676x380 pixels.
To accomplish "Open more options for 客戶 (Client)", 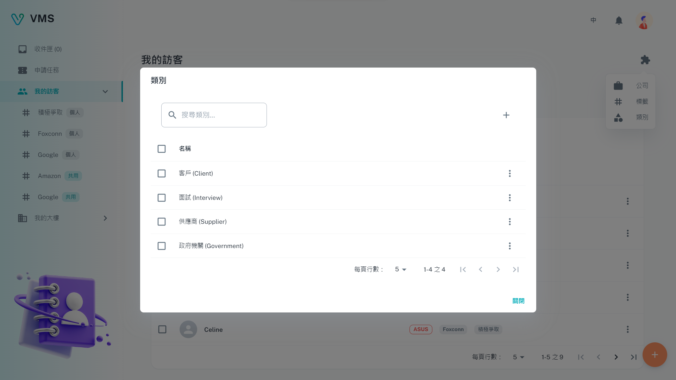I will (509, 173).
